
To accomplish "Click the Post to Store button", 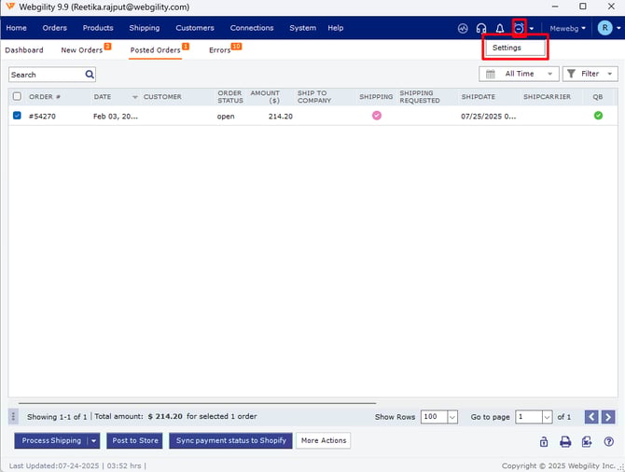I will tap(135, 440).
